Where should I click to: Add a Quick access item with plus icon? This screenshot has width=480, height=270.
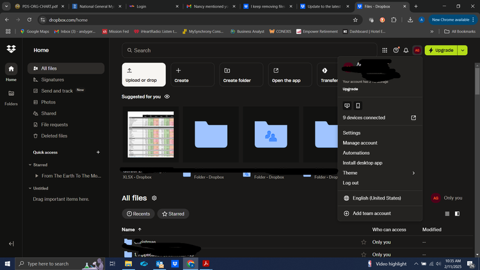click(98, 152)
